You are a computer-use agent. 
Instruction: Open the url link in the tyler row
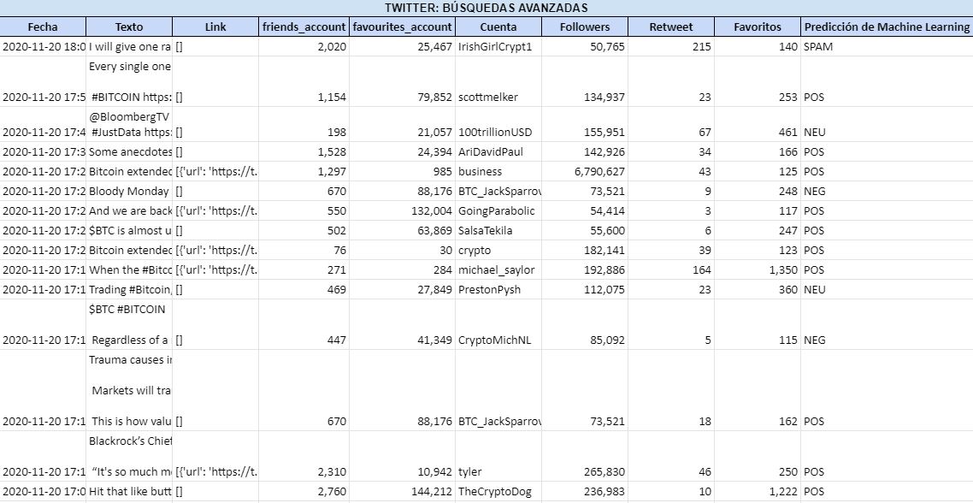tap(216, 472)
